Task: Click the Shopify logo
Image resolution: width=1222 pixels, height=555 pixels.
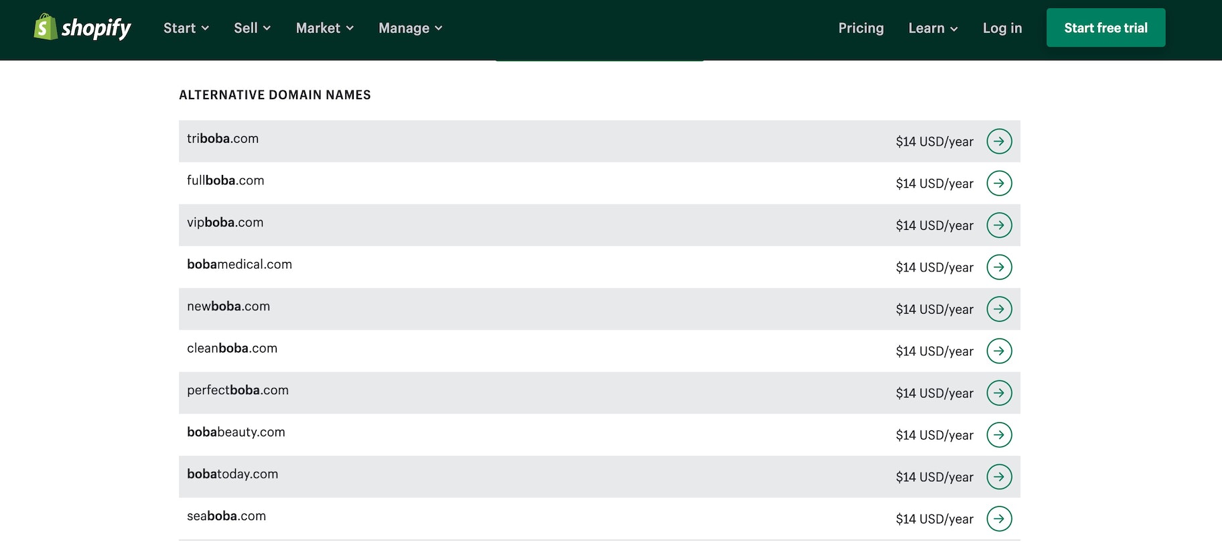Action: coord(82,27)
